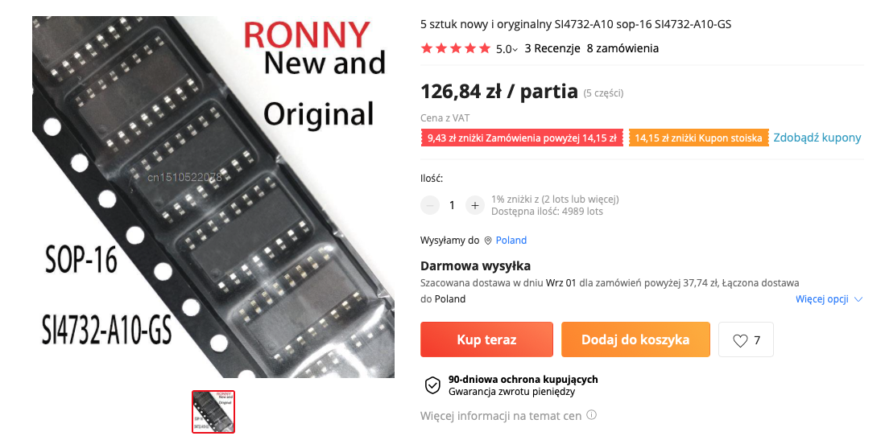Open the Zdobądź kupony link
The image size is (881, 436).
(x=817, y=138)
